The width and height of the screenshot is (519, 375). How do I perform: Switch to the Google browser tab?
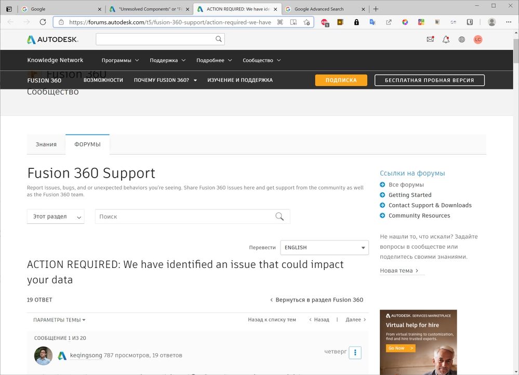[x=61, y=9]
